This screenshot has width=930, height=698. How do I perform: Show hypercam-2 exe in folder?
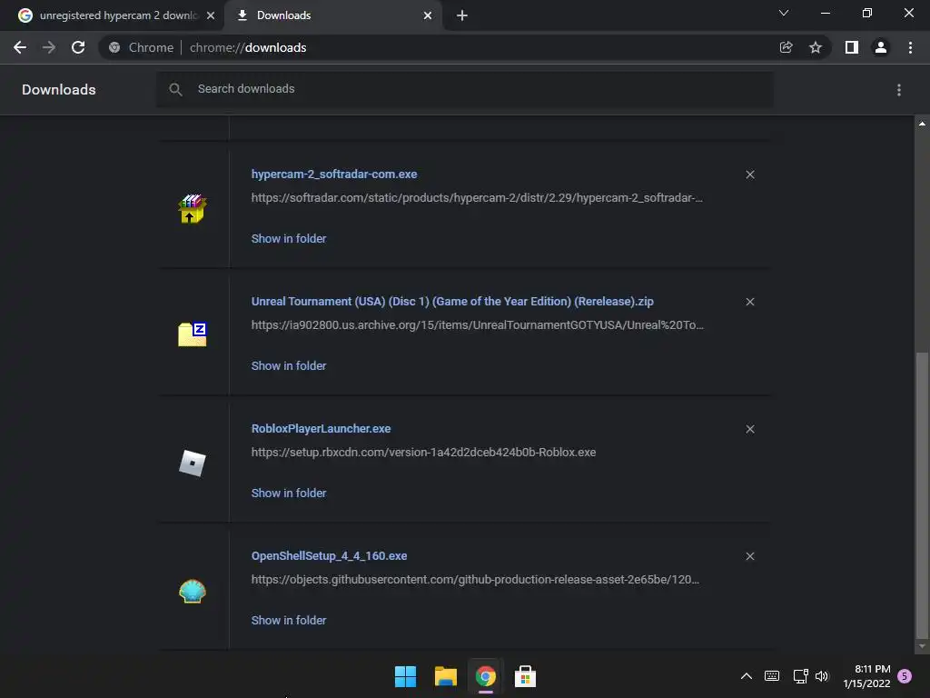(289, 239)
